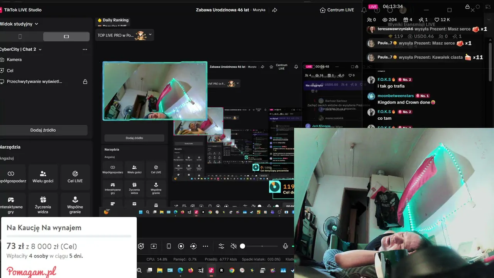The image size is (494, 278).
Task: Click the add-effects sparkle frame icon
Action: coord(154,246)
